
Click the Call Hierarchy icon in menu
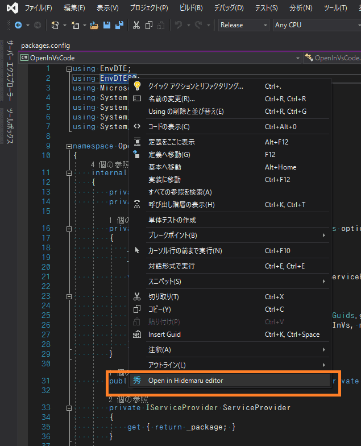click(137, 204)
